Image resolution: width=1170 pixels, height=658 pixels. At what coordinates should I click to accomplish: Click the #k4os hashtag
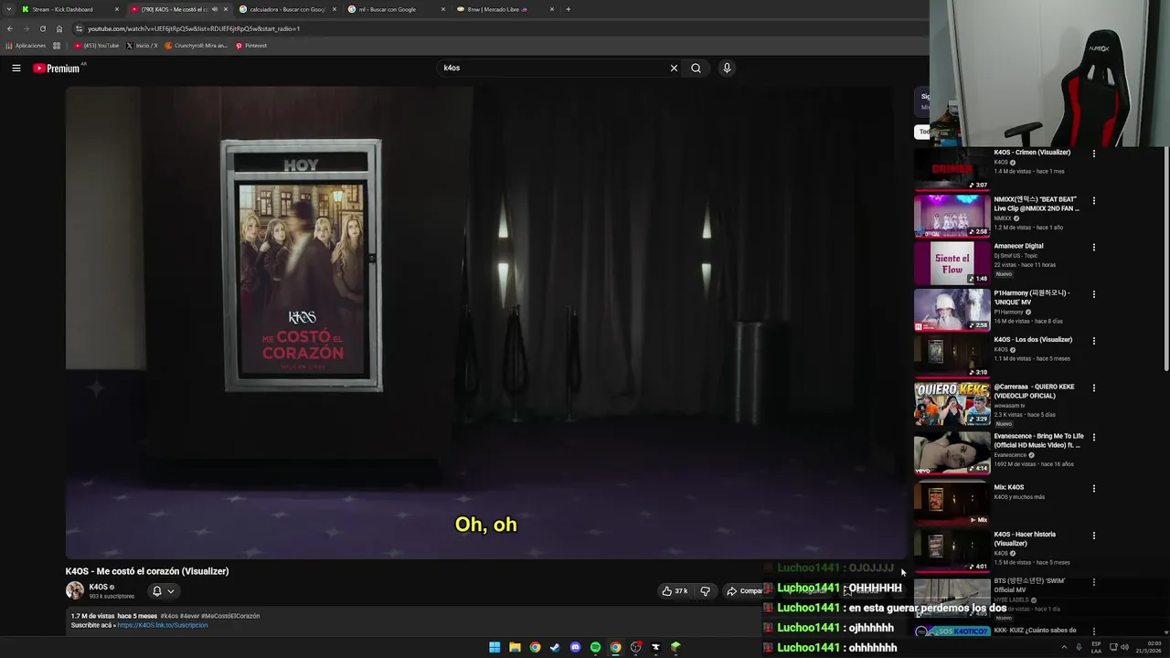(169, 616)
